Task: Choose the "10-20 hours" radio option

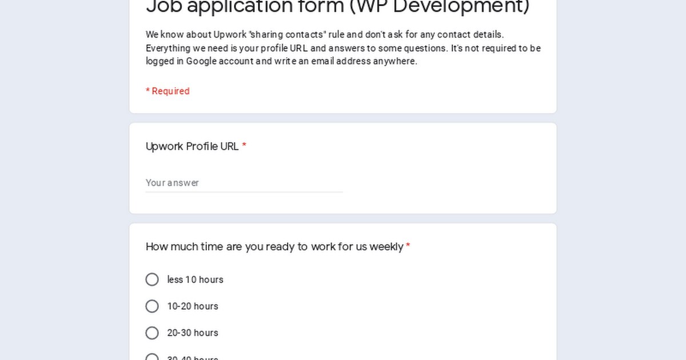Action: point(152,306)
